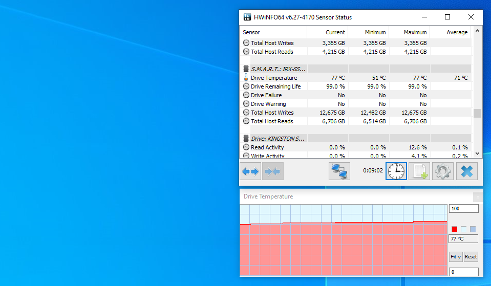This screenshot has height=286, width=491.
Task: Click drive icon beside S.M.A.R.T.: IRX-SS
Action: 246,69
